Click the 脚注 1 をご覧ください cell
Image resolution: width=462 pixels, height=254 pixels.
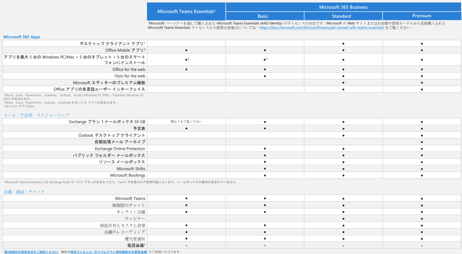(x=186, y=122)
